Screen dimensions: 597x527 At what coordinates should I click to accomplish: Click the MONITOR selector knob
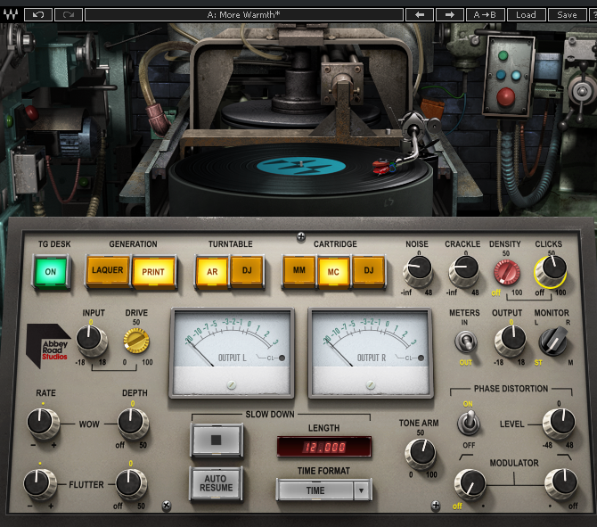click(553, 341)
